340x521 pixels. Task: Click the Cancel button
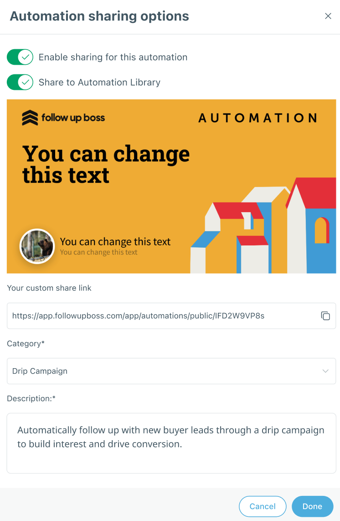263,506
